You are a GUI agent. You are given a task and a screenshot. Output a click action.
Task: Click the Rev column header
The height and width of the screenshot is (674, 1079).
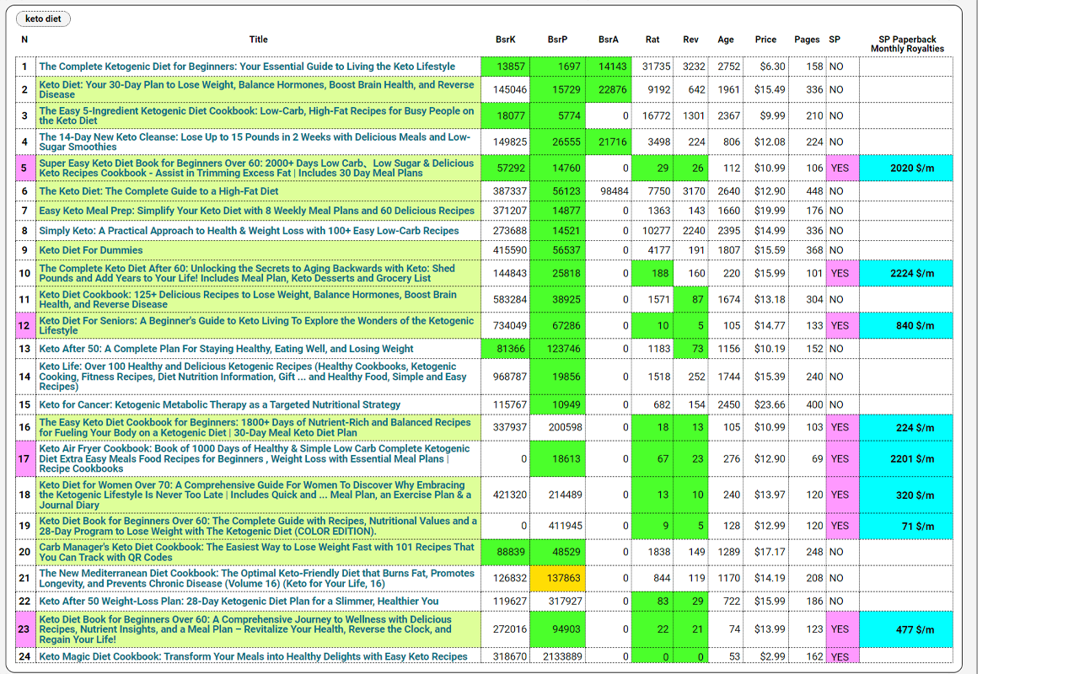(690, 40)
